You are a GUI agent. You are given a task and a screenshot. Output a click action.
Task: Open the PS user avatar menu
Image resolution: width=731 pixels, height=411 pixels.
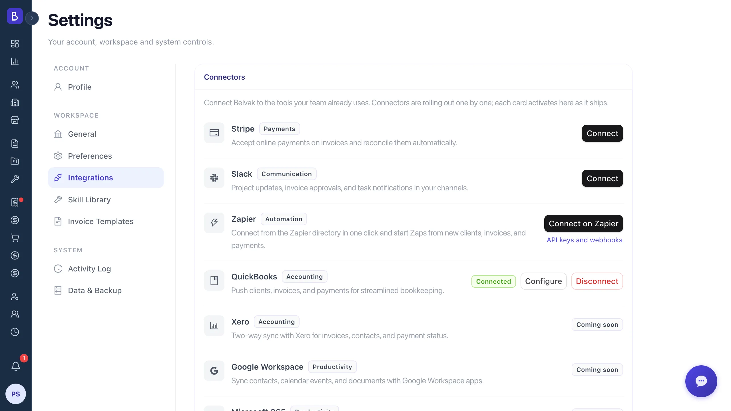click(x=16, y=394)
